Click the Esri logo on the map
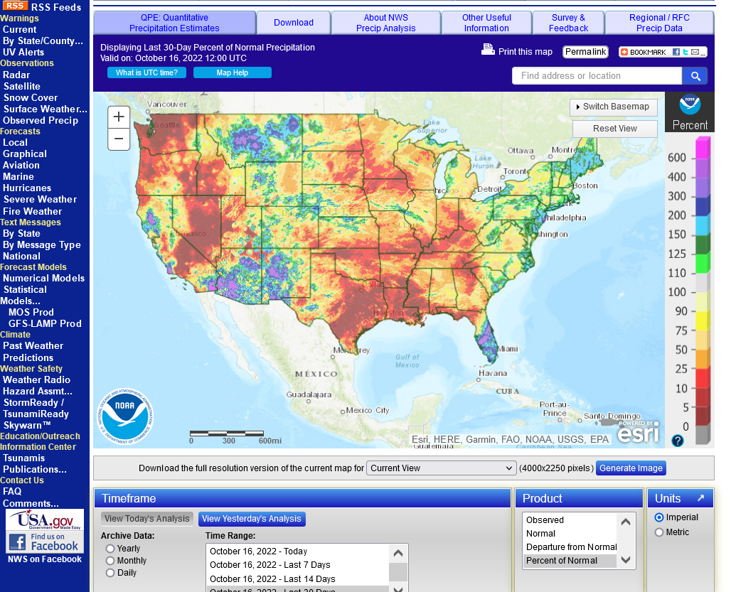 639,432
